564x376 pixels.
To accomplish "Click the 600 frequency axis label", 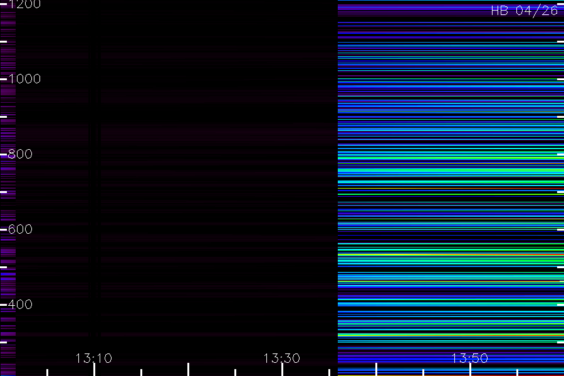I will (x=21, y=229).
